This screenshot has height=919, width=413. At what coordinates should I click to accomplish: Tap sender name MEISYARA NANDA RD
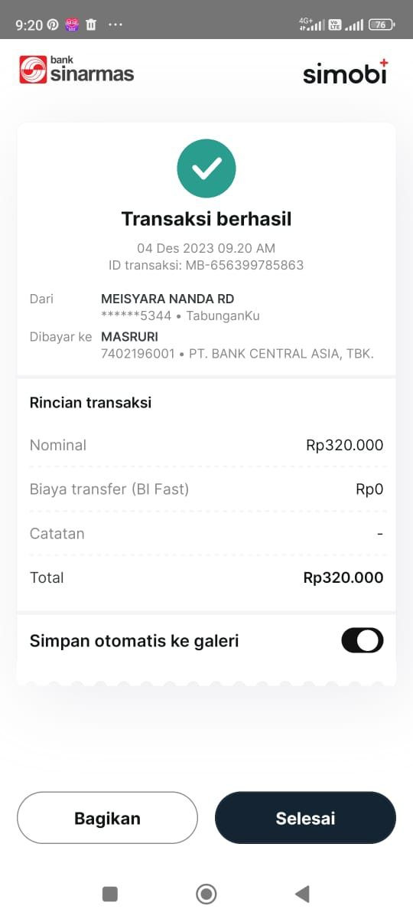click(x=167, y=299)
